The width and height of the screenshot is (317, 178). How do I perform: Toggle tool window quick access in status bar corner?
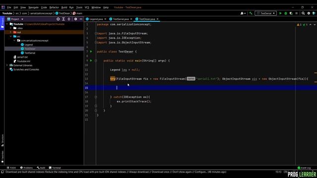2,172
